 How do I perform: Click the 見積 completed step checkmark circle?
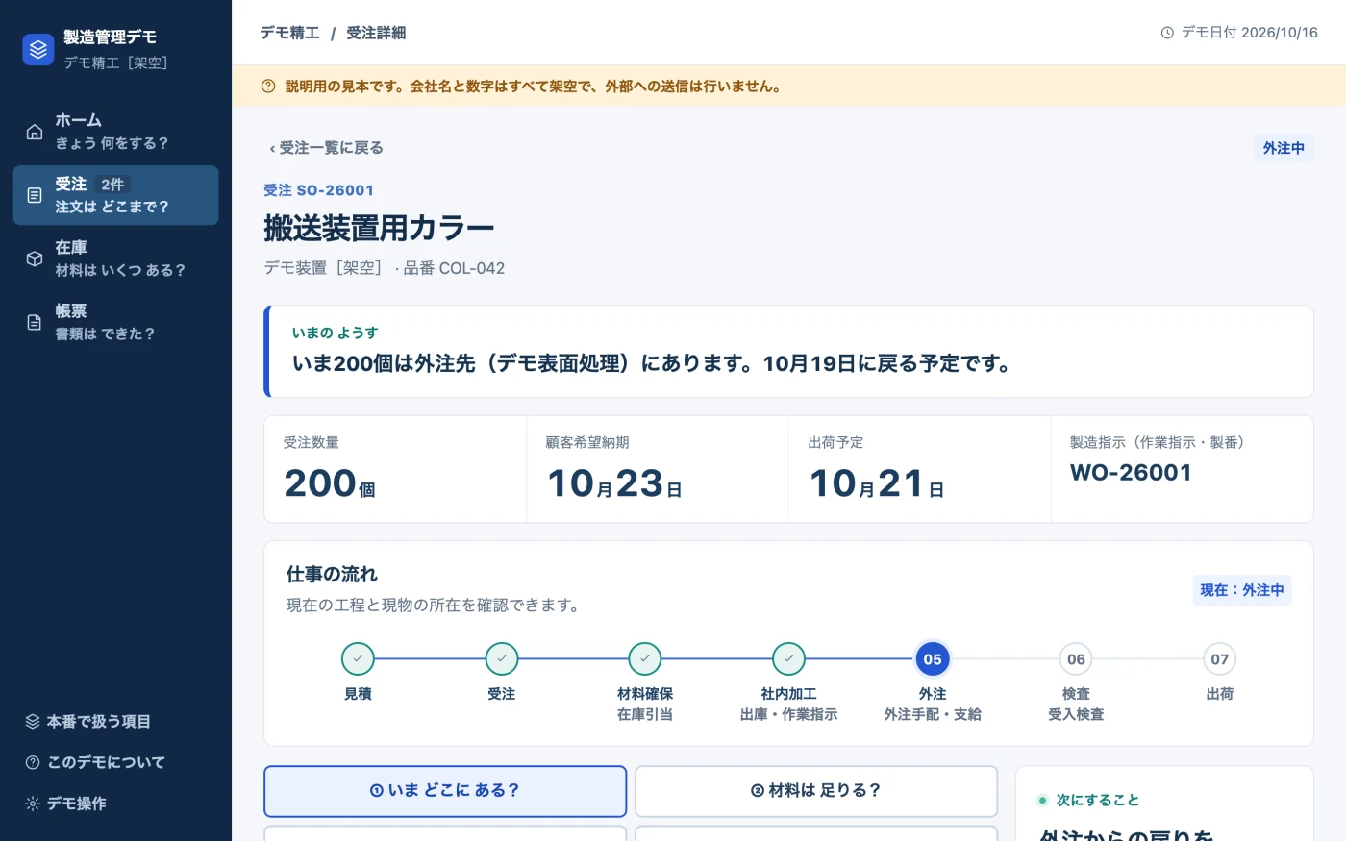[358, 659]
